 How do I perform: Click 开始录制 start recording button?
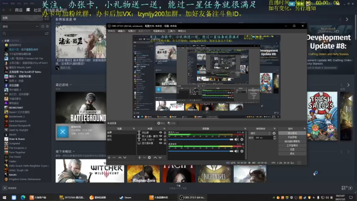click(x=292, y=137)
